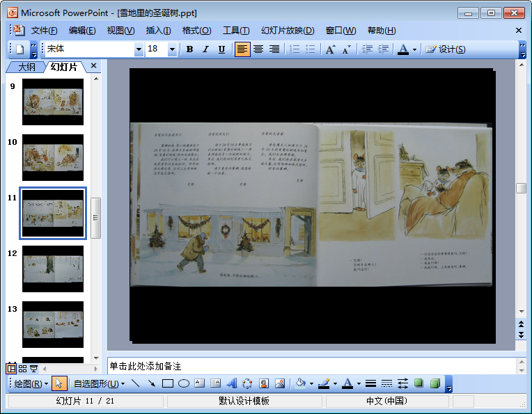This screenshot has height=414, width=532.
Task: Open 工具(T) menu
Action: click(236, 31)
